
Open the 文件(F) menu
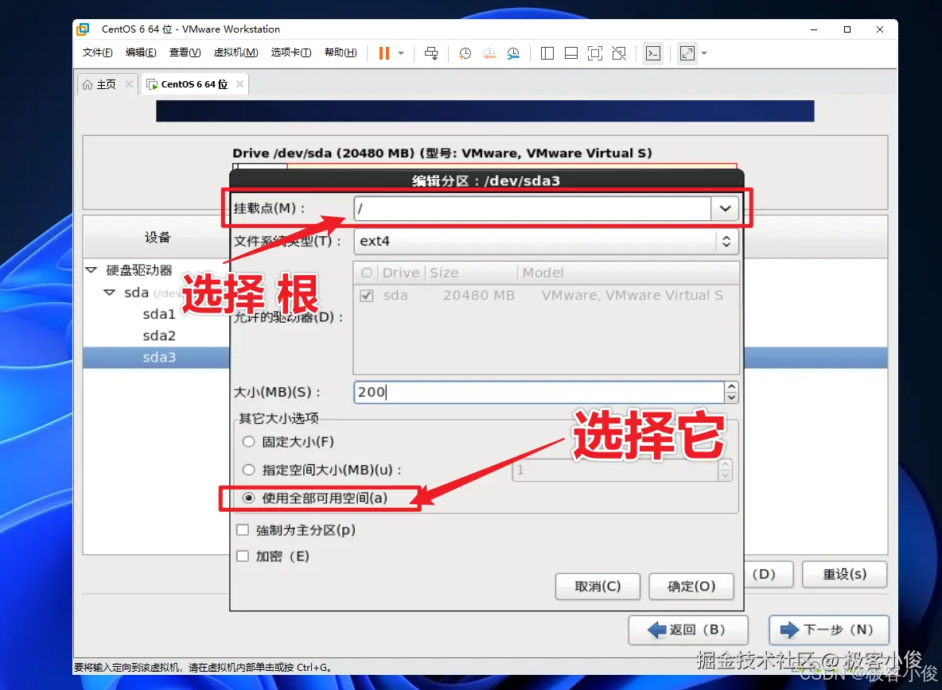click(97, 52)
